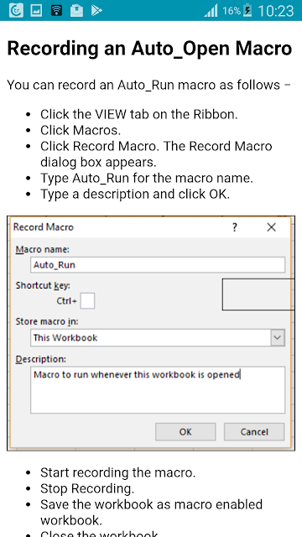The width and height of the screenshot is (302, 537).
Task: Tap the 10:23 clock in status bar
Action: [x=276, y=11]
